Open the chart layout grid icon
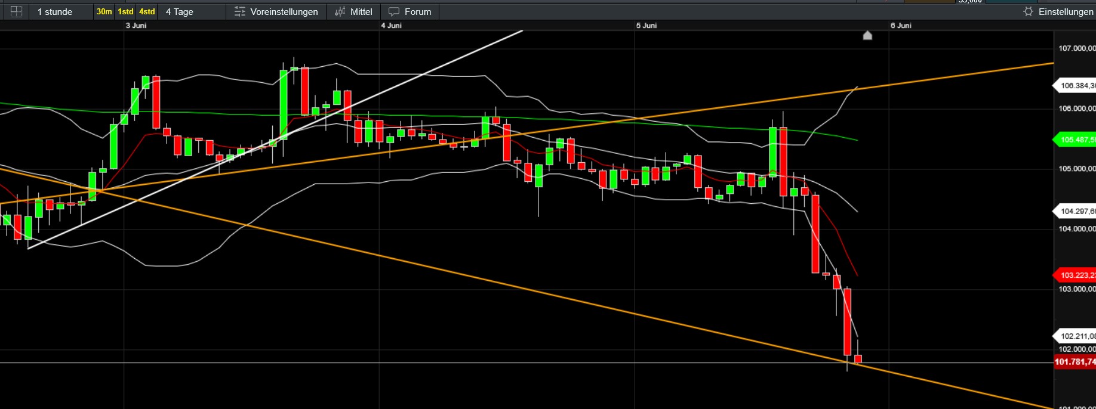 (x=17, y=11)
